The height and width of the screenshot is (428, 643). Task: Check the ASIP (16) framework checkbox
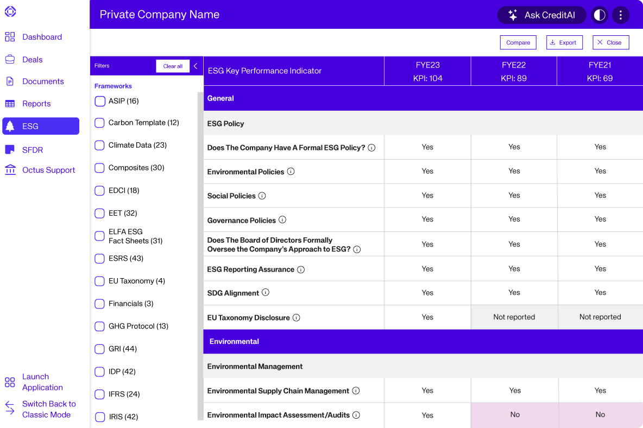(x=99, y=101)
